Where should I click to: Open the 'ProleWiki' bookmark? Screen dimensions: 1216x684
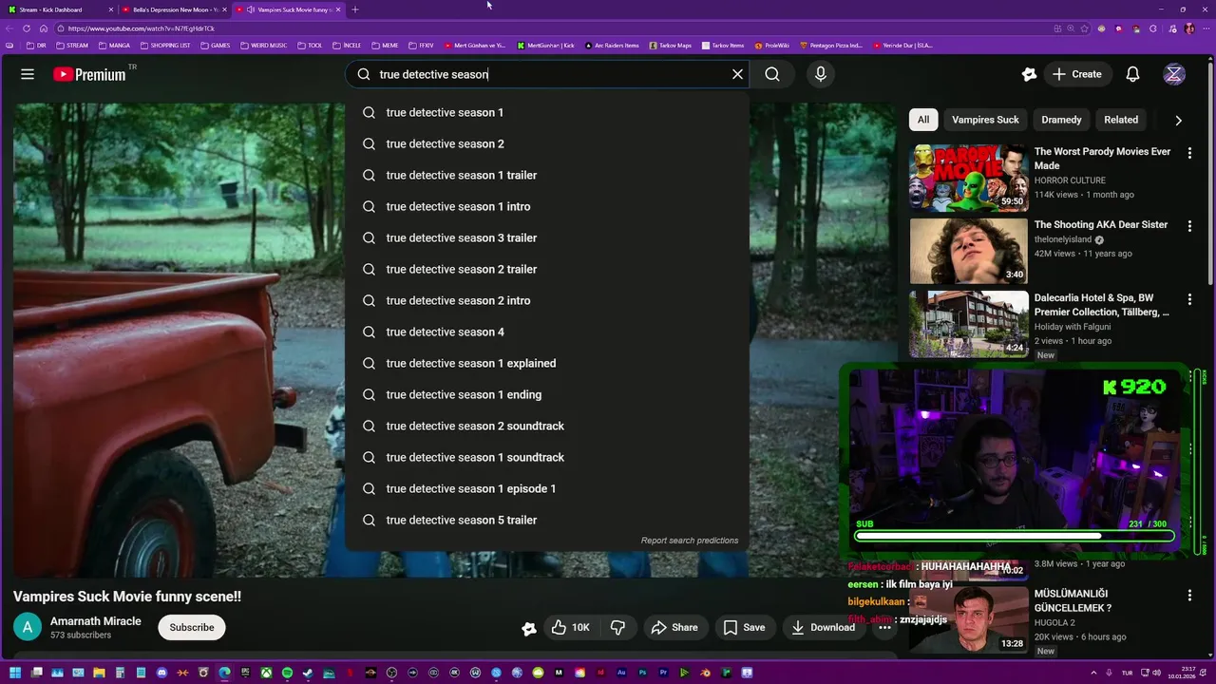(771, 46)
